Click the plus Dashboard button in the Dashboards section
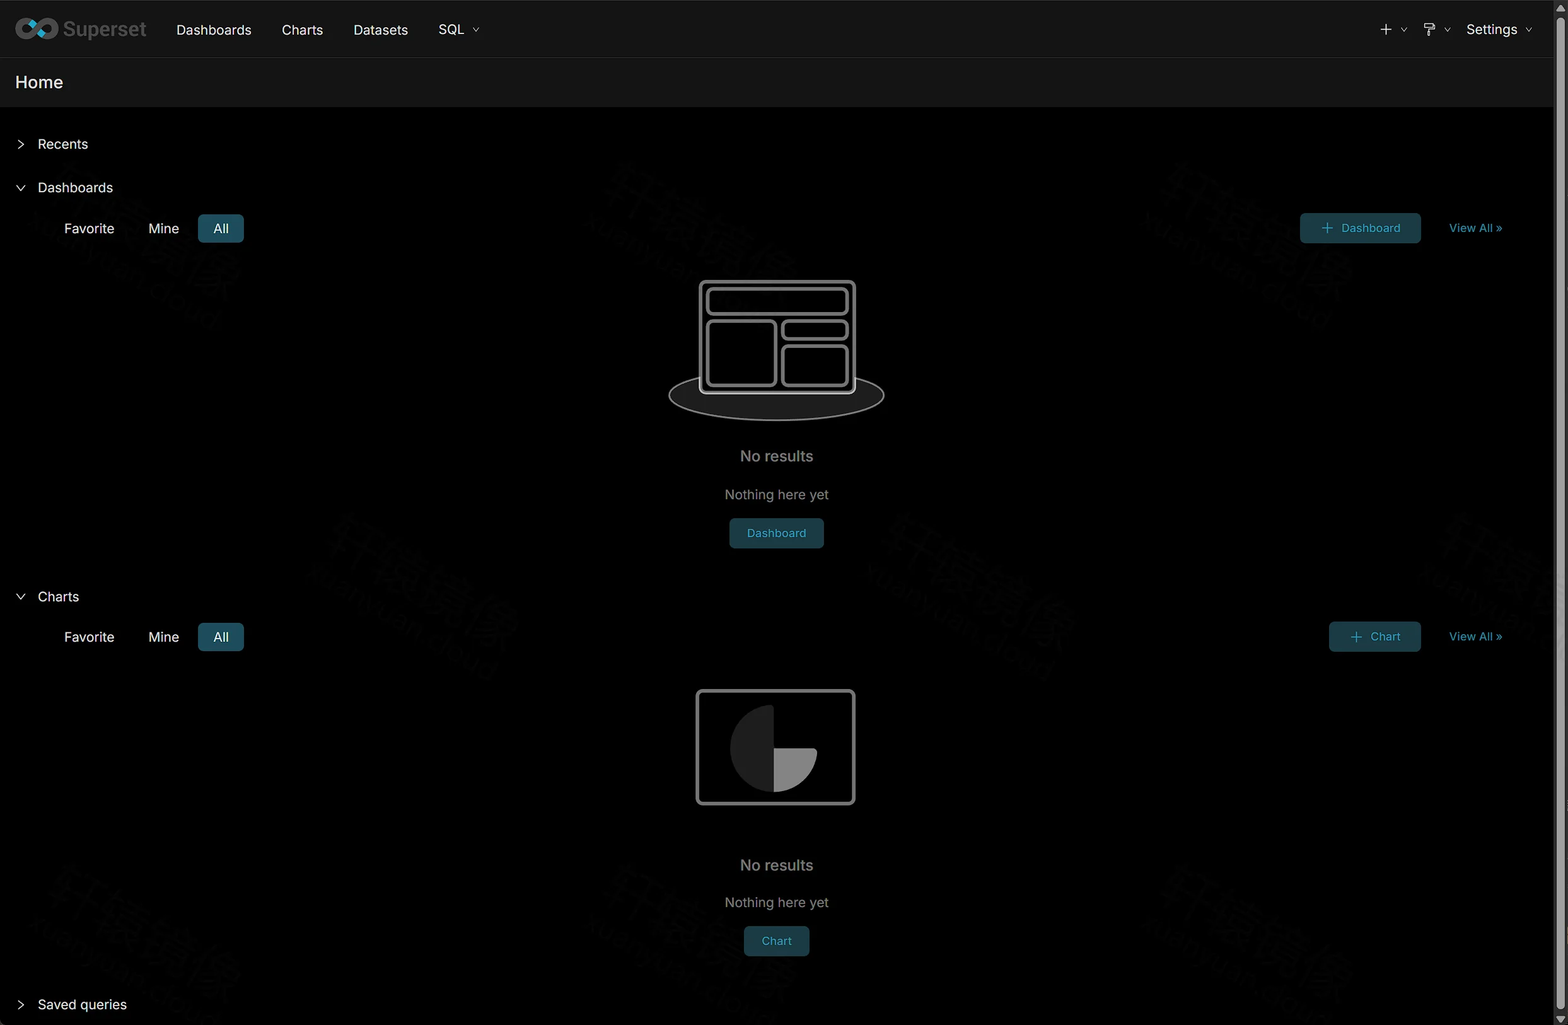This screenshot has width=1568, height=1025. (1360, 228)
